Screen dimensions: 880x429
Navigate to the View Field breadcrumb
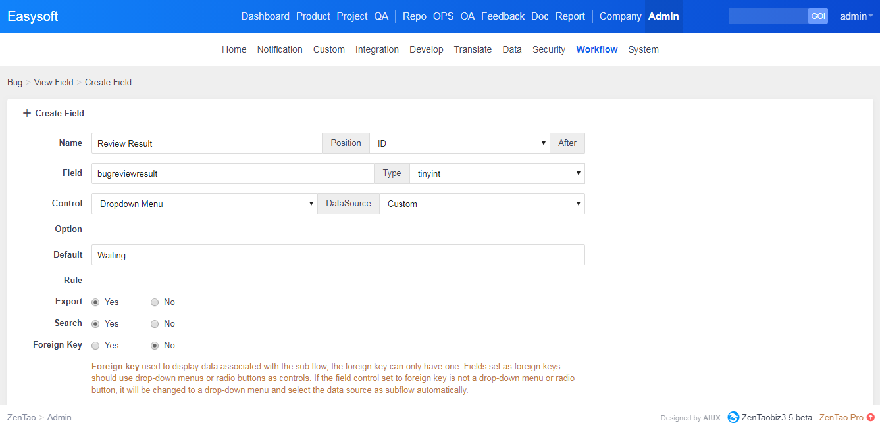pyautogui.click(x=53, y=82)
